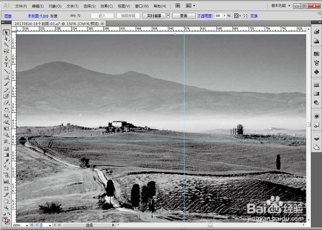
Task: Open the Color Guide panel icon
Action: point(317,41)
